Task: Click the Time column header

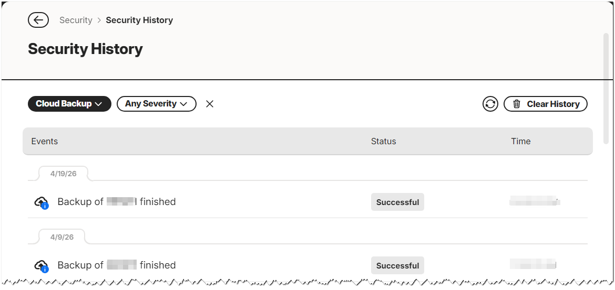Action: pyautogui.click(x=521, y=141)
